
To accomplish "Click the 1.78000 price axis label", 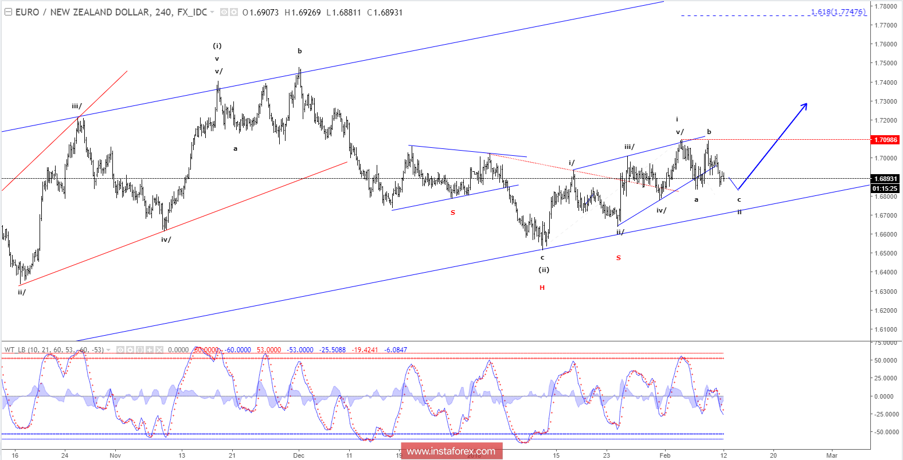I will (x=887, y=6).
